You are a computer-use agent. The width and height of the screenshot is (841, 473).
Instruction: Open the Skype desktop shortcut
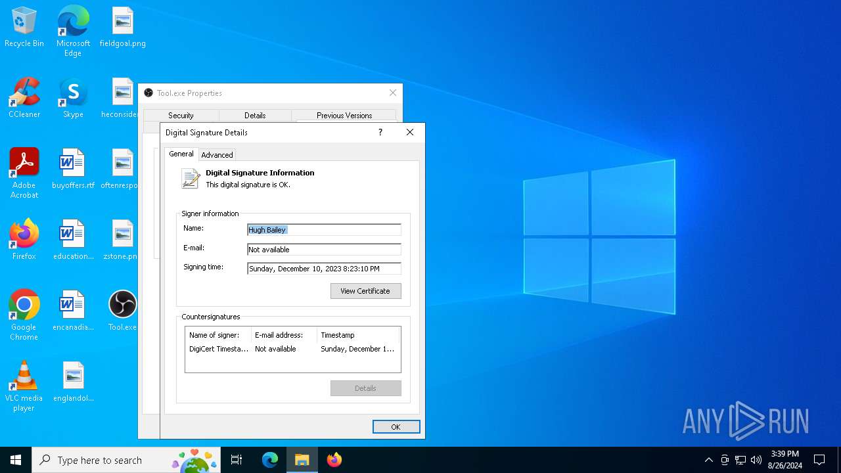pyautogui.click(x=73, y=99)
